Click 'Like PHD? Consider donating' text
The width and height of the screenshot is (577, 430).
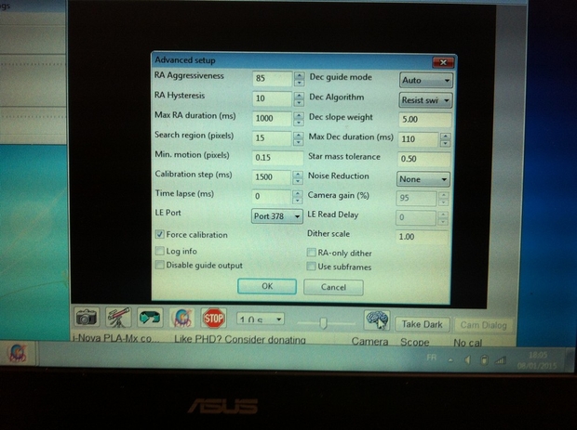(240, 340)
